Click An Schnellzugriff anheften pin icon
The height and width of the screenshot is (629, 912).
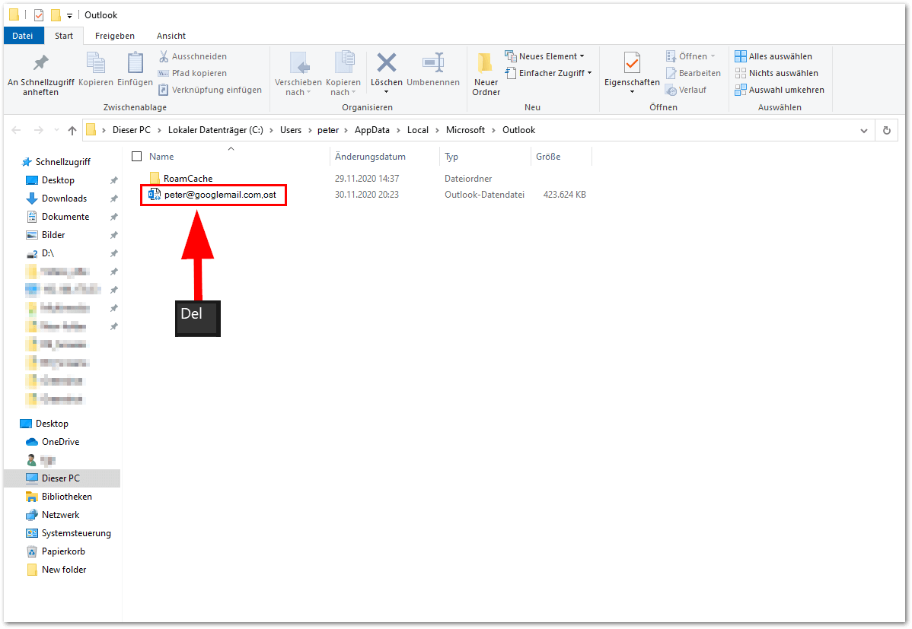[x=40, y=64]
